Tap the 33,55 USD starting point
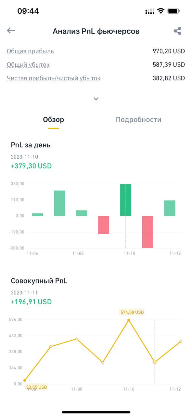Image resolution: width=192 pixels, height=417 pixels. (25, 380)
